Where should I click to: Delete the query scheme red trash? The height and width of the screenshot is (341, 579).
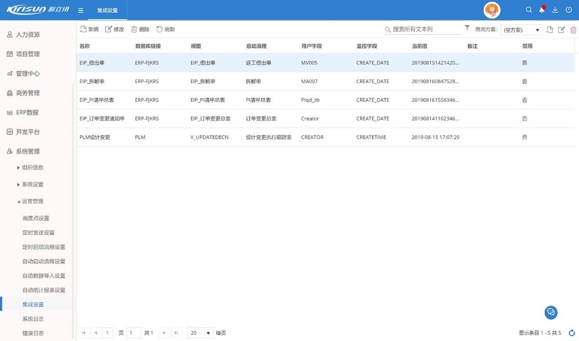pyautogui.click(x=573, y=30)
